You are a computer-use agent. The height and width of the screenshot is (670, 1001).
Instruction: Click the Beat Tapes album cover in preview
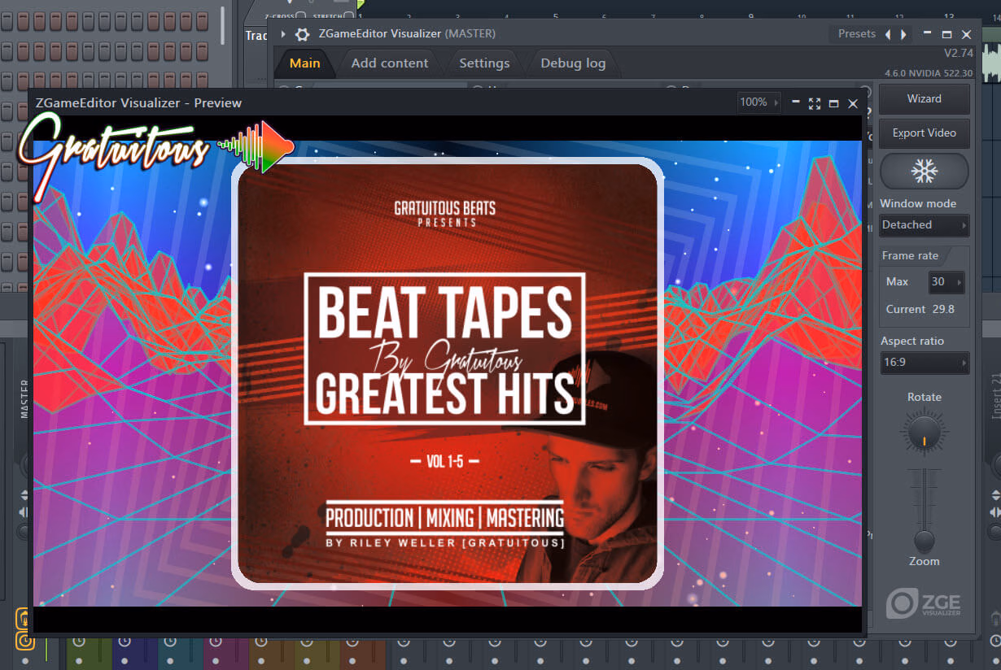pos(447,373)
